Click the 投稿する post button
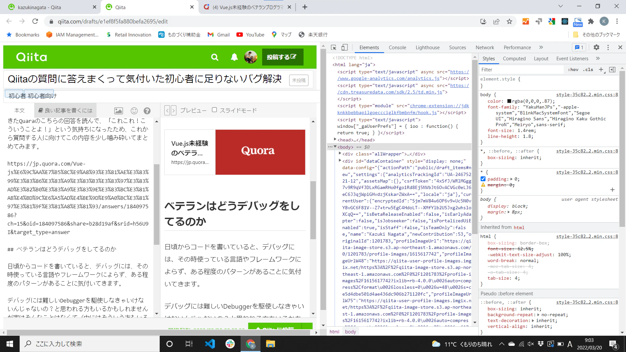This screenshot has width=626, height=352. (282, 57)
